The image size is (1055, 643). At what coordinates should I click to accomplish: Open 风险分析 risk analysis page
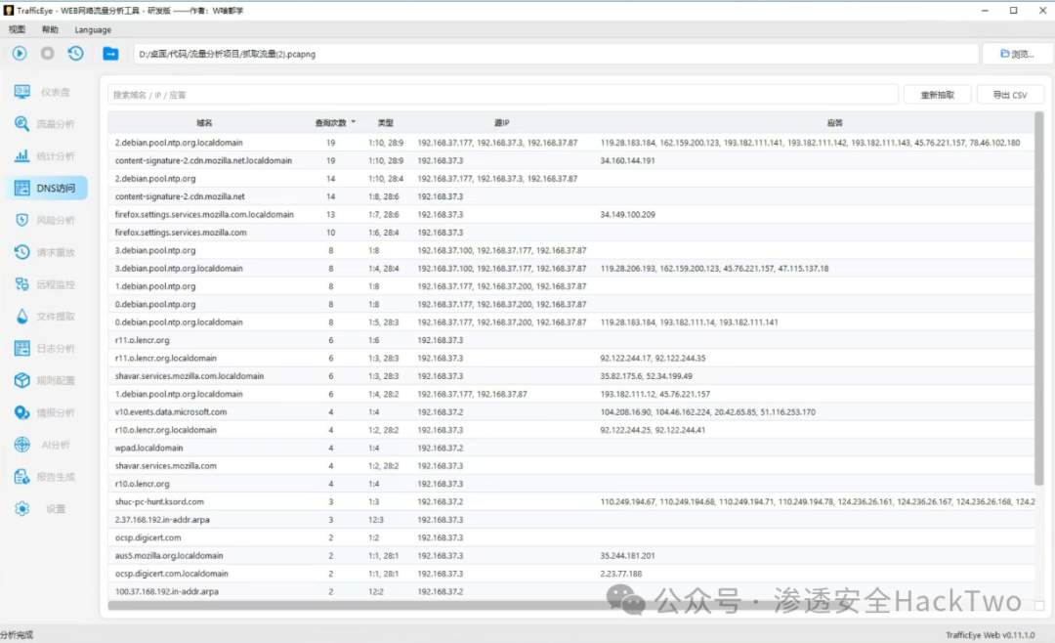[47, 220]
